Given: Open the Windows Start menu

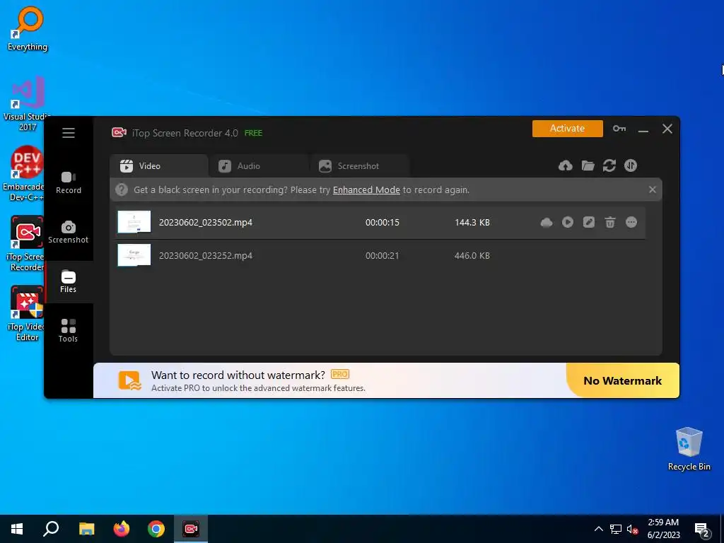Looking at the screenshot, I should (17, 529).
